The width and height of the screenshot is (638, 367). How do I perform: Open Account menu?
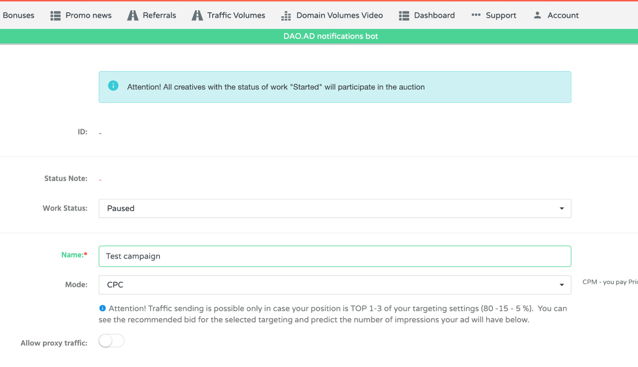click(x=563, y=15)
